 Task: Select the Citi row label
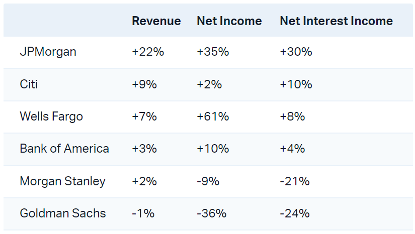(x=29, y=84)
